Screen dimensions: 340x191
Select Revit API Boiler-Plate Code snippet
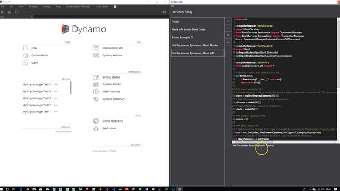tap(197, 30)
